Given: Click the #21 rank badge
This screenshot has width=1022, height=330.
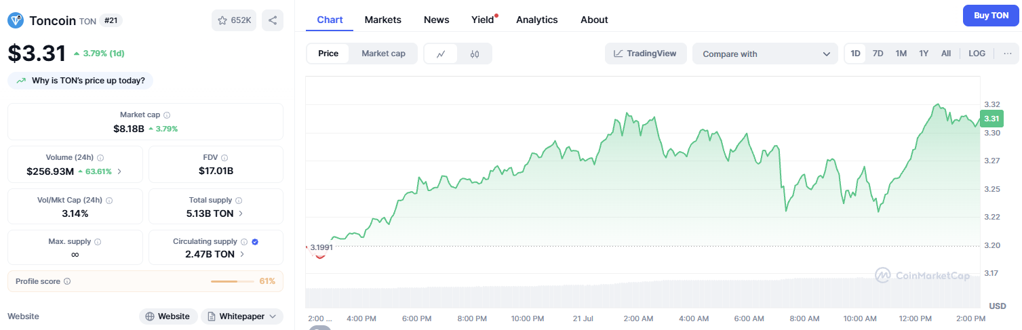Looking at the screenshot, I should 111,20.
